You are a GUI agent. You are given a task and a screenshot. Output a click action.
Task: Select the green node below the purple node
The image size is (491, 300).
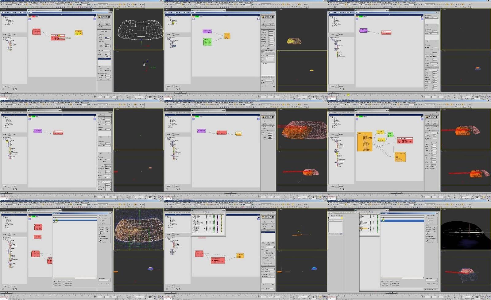coord(207,42)
